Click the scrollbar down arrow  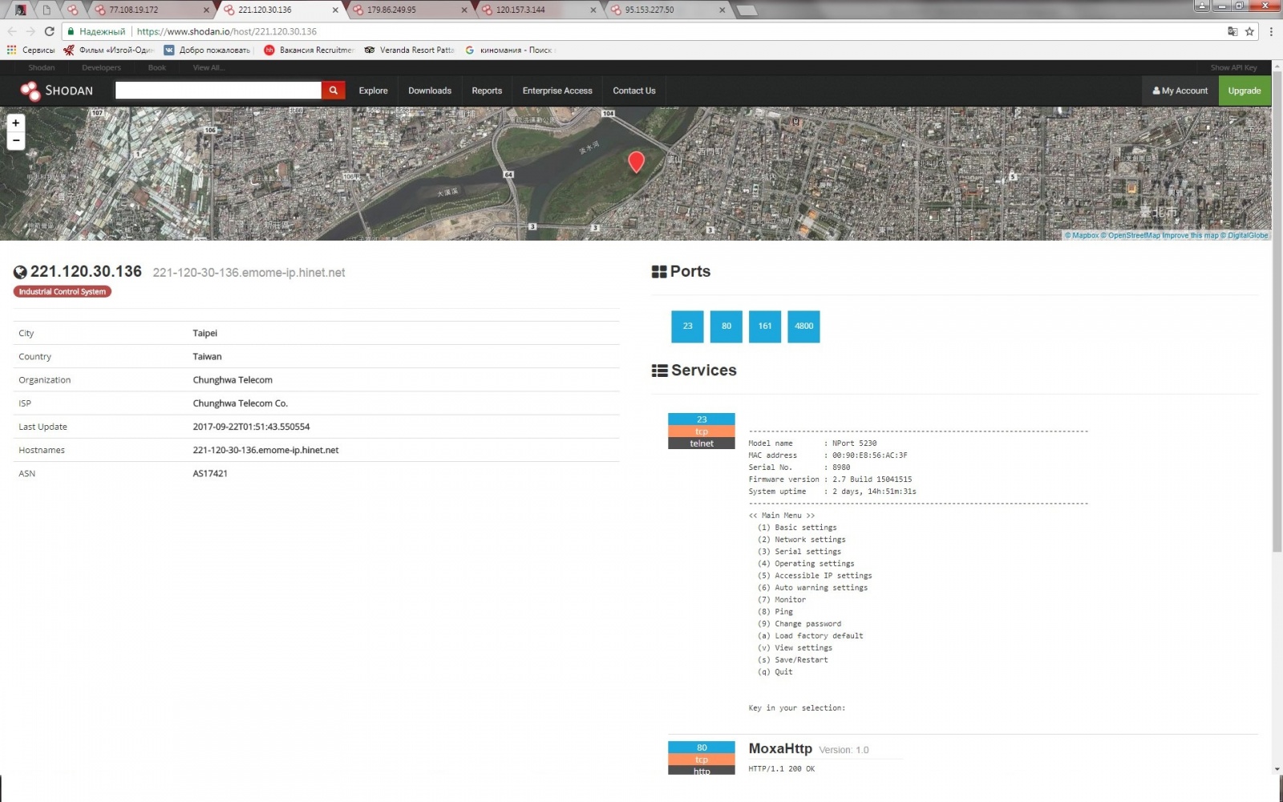[x=1277, y=769]
